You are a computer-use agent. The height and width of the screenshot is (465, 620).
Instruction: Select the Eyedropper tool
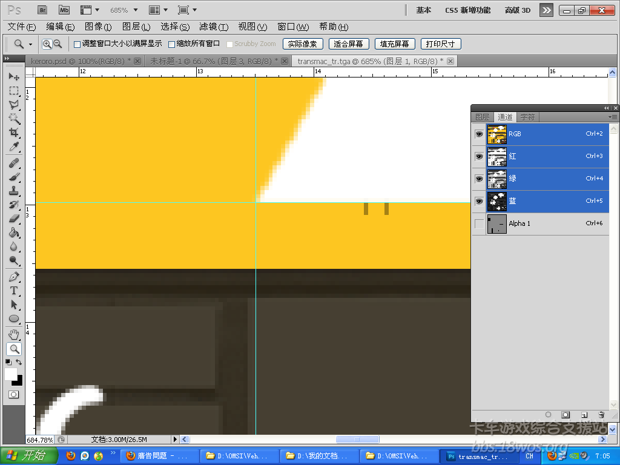tap(13, 147)
